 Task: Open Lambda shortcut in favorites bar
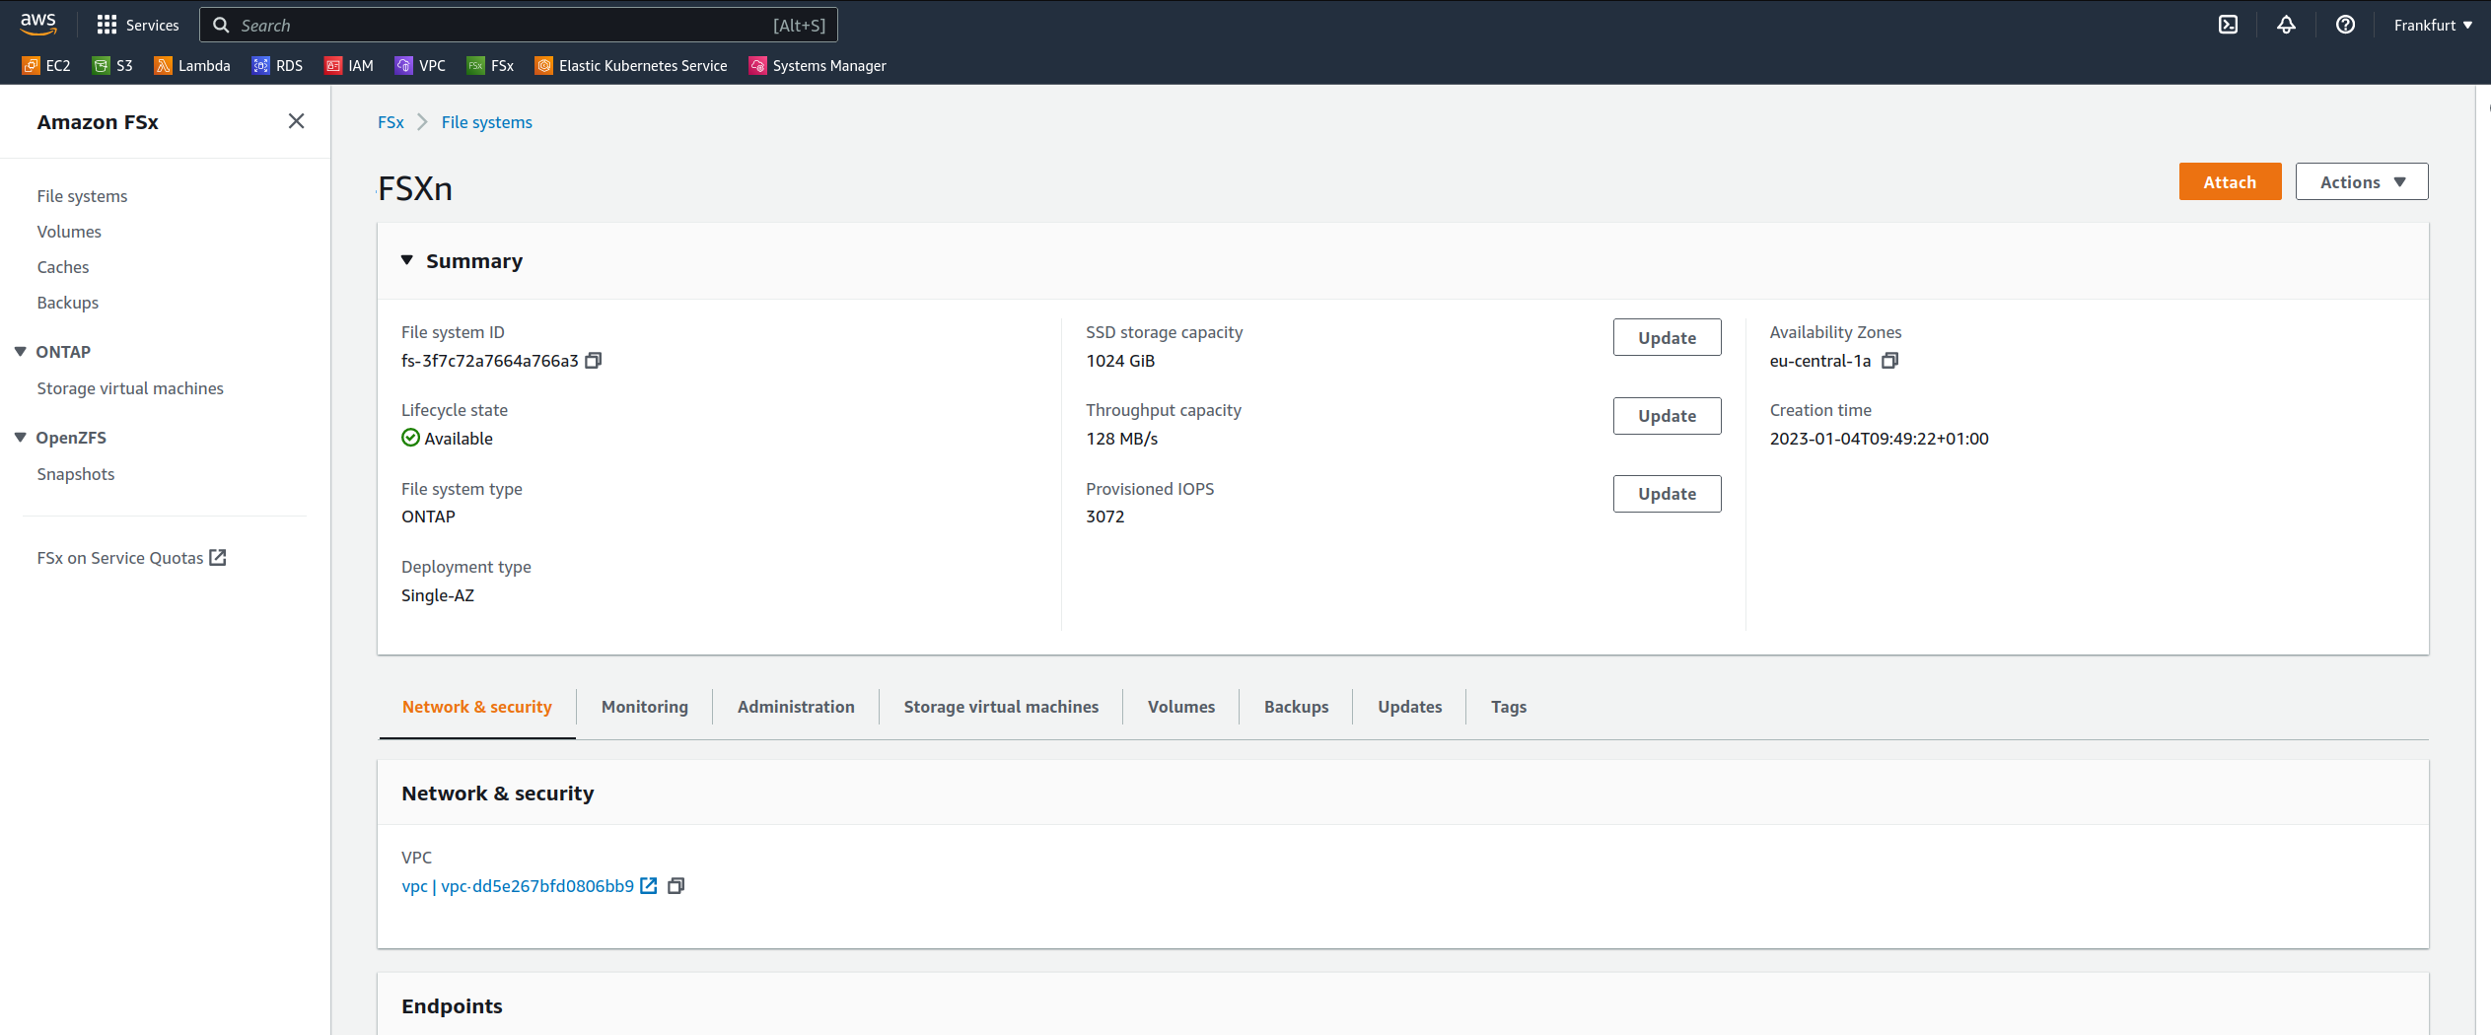tap(192, 66)
